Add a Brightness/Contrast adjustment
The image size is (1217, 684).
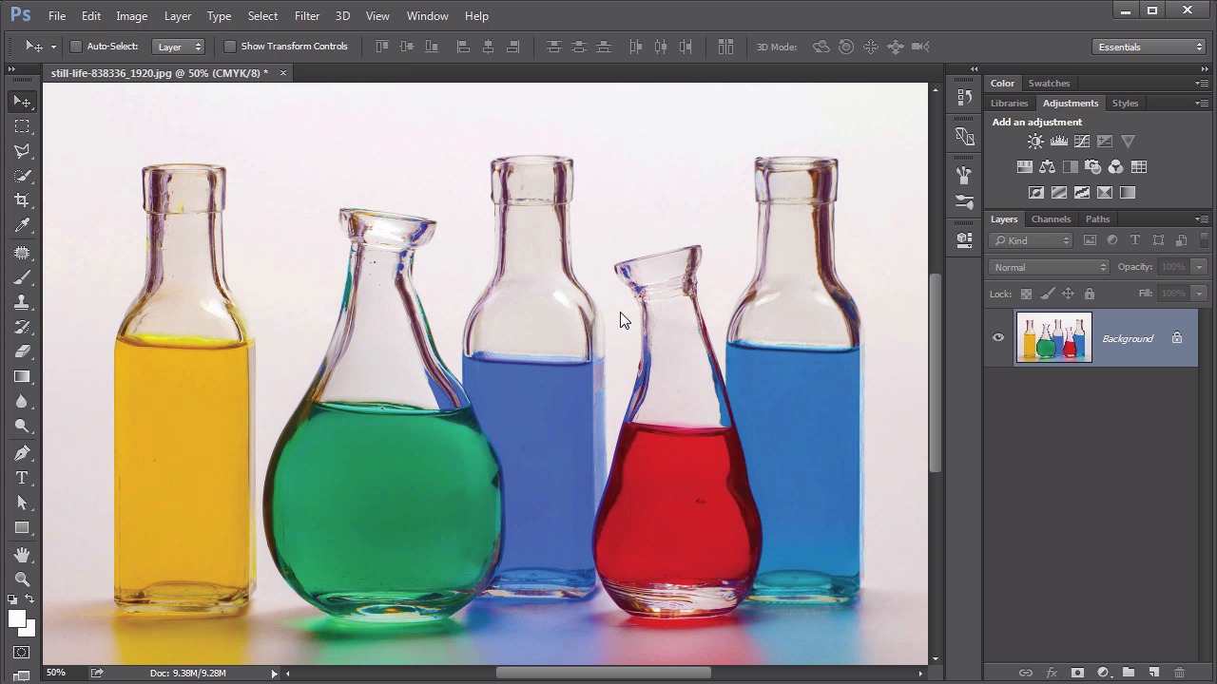coord(1035,142)
